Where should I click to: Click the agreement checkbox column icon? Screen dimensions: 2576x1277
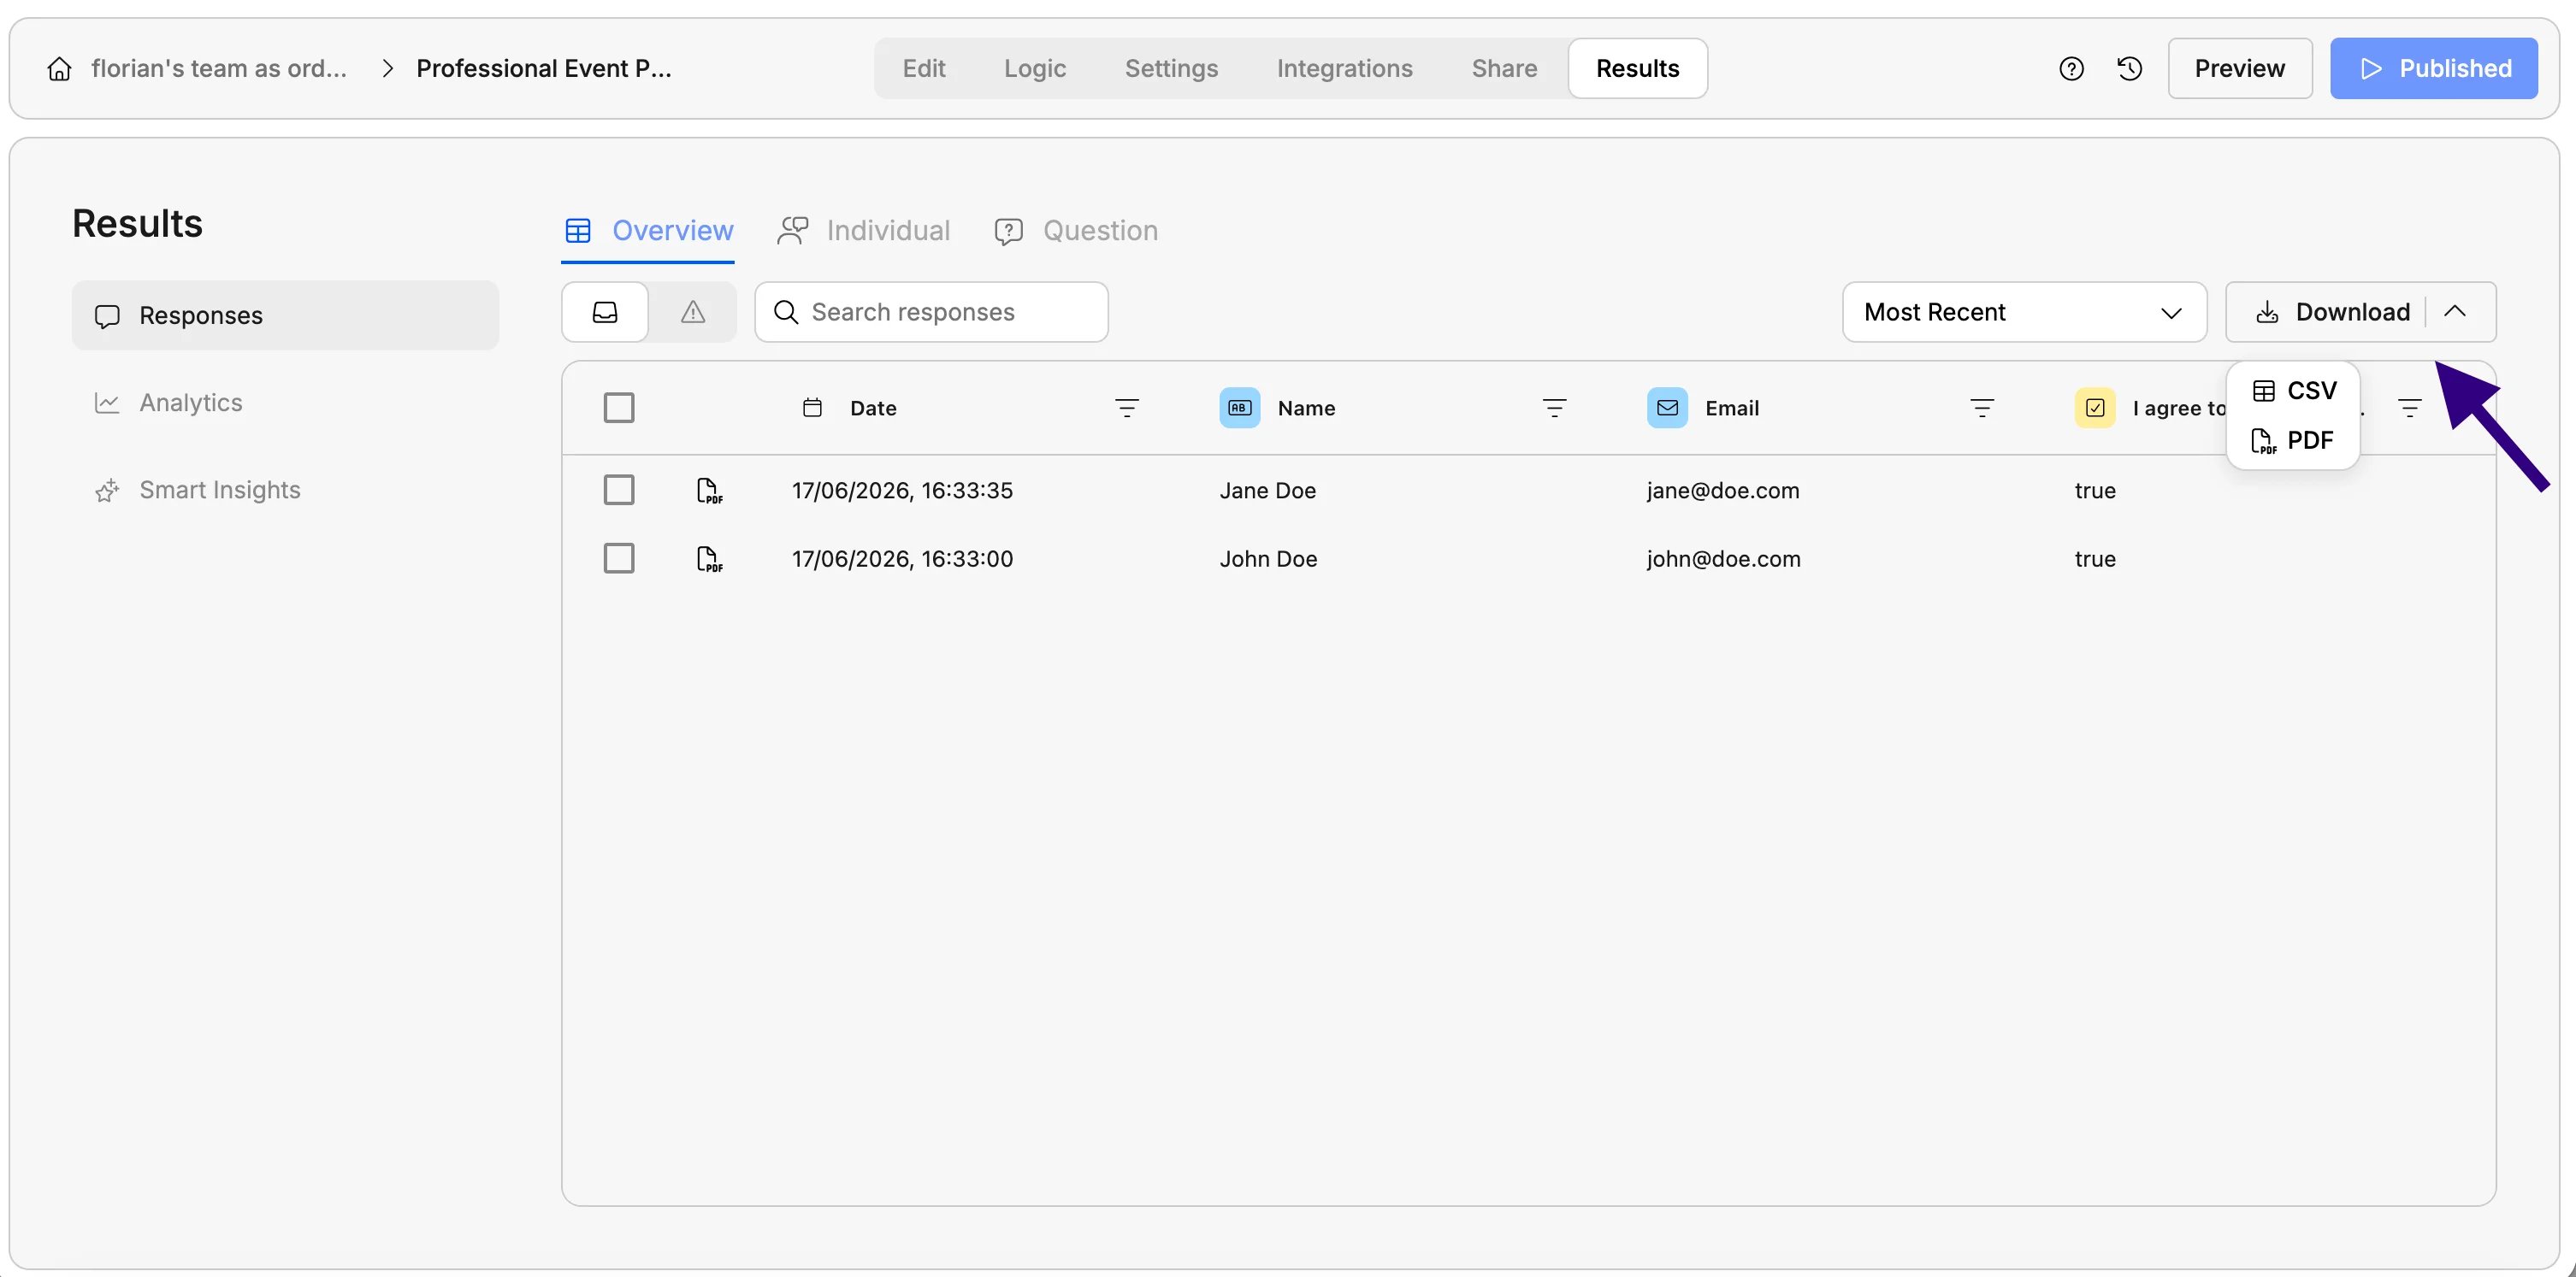[2095, 408]
